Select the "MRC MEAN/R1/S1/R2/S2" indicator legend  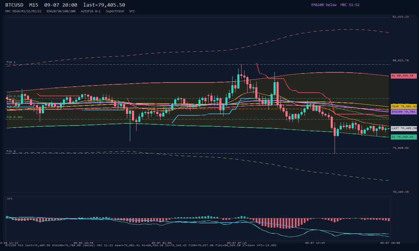pyautogui.click(x=23, y=11)
